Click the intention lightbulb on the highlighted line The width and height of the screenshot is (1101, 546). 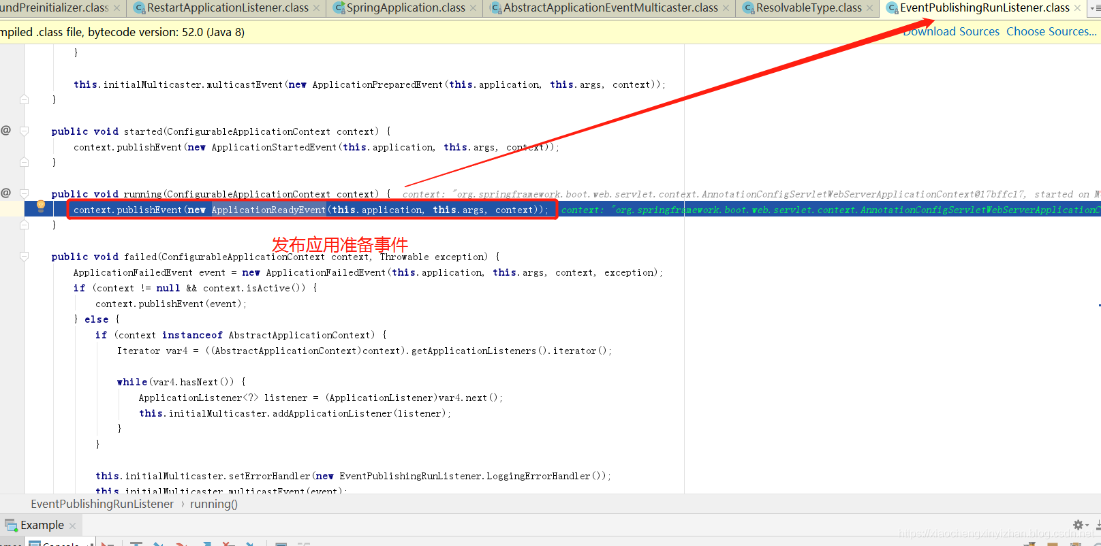pyautogui.click(x=41, y=206)
